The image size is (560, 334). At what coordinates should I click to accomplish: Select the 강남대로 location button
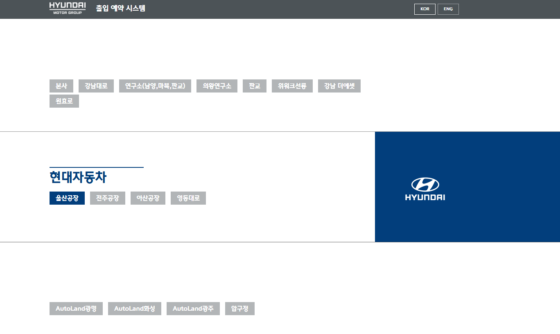(x=96, y=86)
